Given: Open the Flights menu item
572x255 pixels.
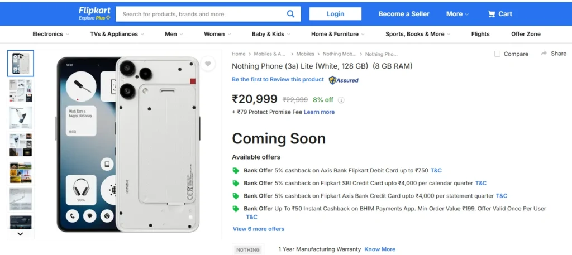Looking at the screenshot, I should click(x=480, y=34).
